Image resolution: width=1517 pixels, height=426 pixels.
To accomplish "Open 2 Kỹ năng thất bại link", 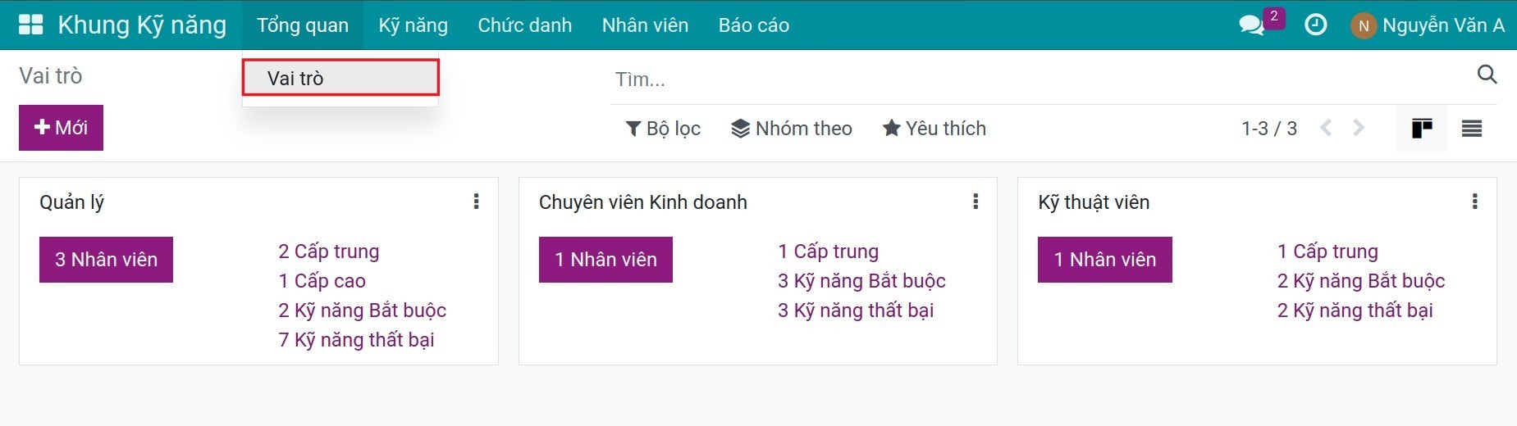I will (x=1355, y=310).
